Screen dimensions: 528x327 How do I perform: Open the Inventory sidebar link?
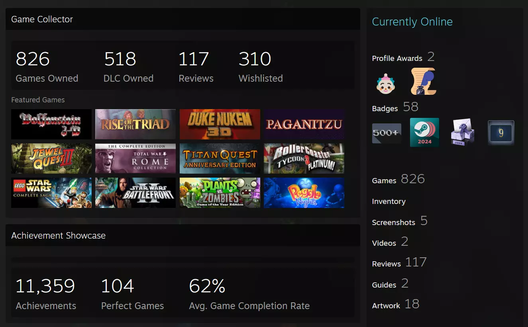(x=389, y=201)
